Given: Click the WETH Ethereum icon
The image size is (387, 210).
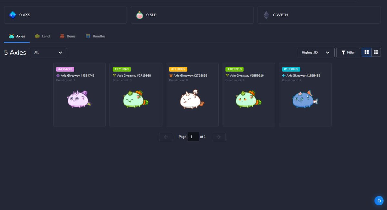Looking at the screenshot, I should (266, 15).
